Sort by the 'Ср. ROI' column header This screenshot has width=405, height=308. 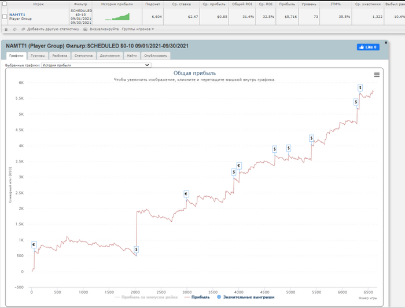(266, 4)
